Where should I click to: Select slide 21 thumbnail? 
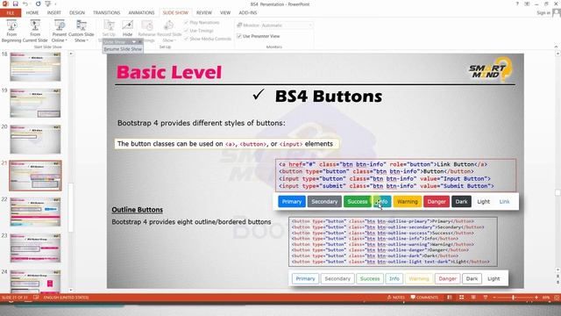[35, 176]
